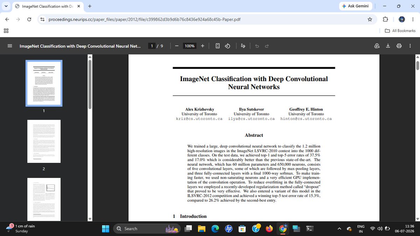Click the thumbnail panel scroll down arrow
Screen dimensions: 420x236
[x=90, y=219]
